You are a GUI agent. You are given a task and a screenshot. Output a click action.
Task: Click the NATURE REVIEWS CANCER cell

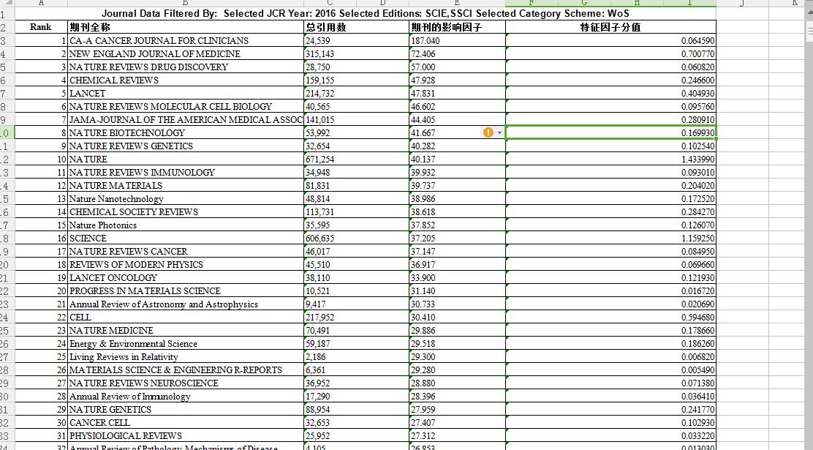point(186,251)
